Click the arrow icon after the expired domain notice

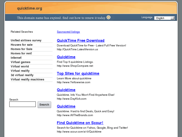109,17
